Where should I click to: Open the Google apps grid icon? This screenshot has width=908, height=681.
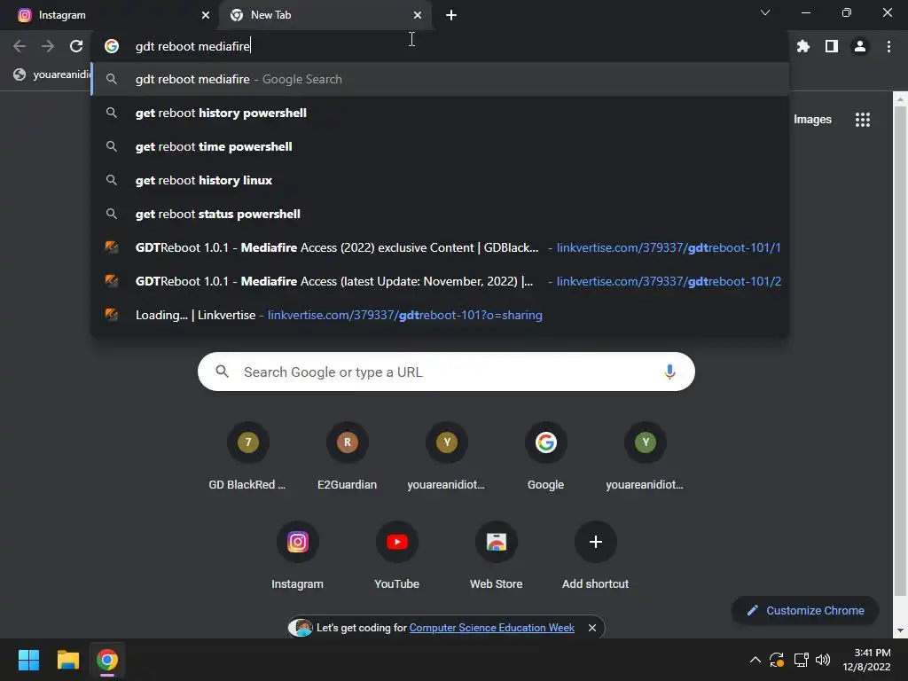click(863, 120)
